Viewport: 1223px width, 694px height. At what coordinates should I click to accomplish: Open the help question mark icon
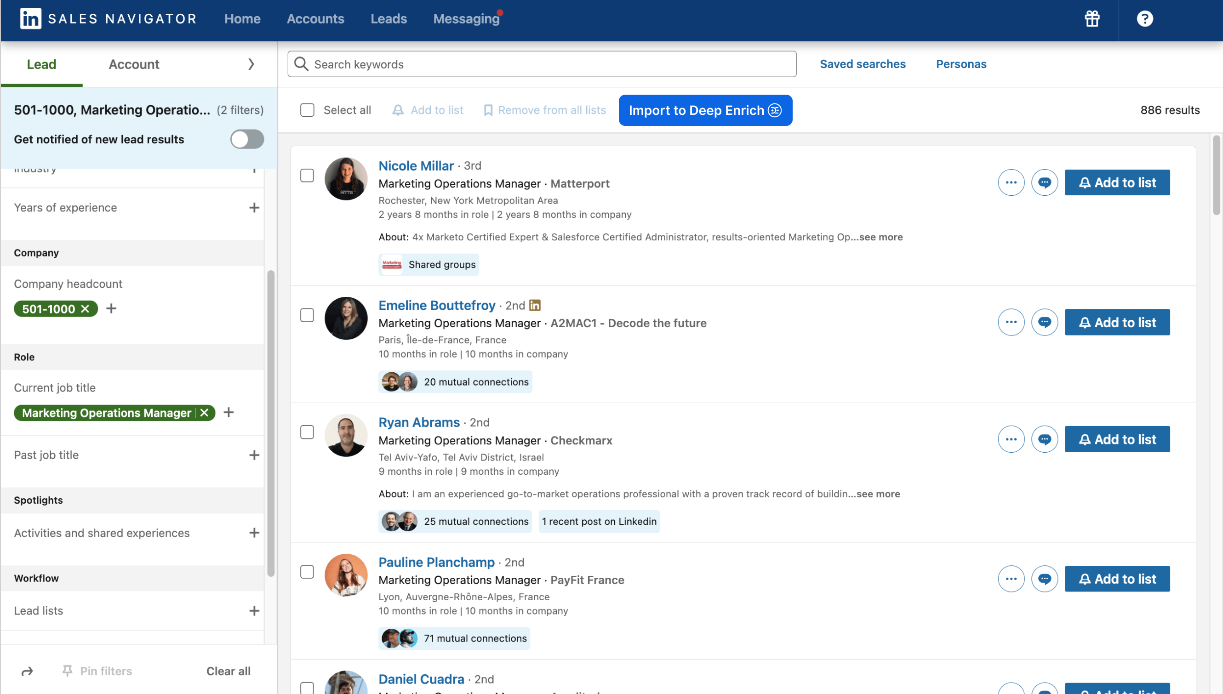click(1144, 18)
